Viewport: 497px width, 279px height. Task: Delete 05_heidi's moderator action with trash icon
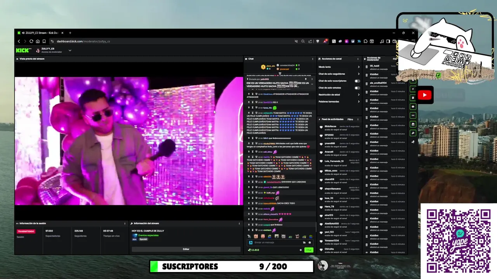[367, 67]
